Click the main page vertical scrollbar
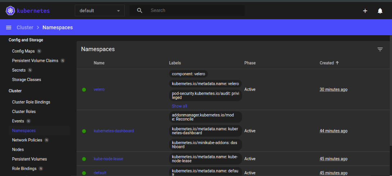The height and width of the screenshot is (176, 392). (x=391, y=90)
